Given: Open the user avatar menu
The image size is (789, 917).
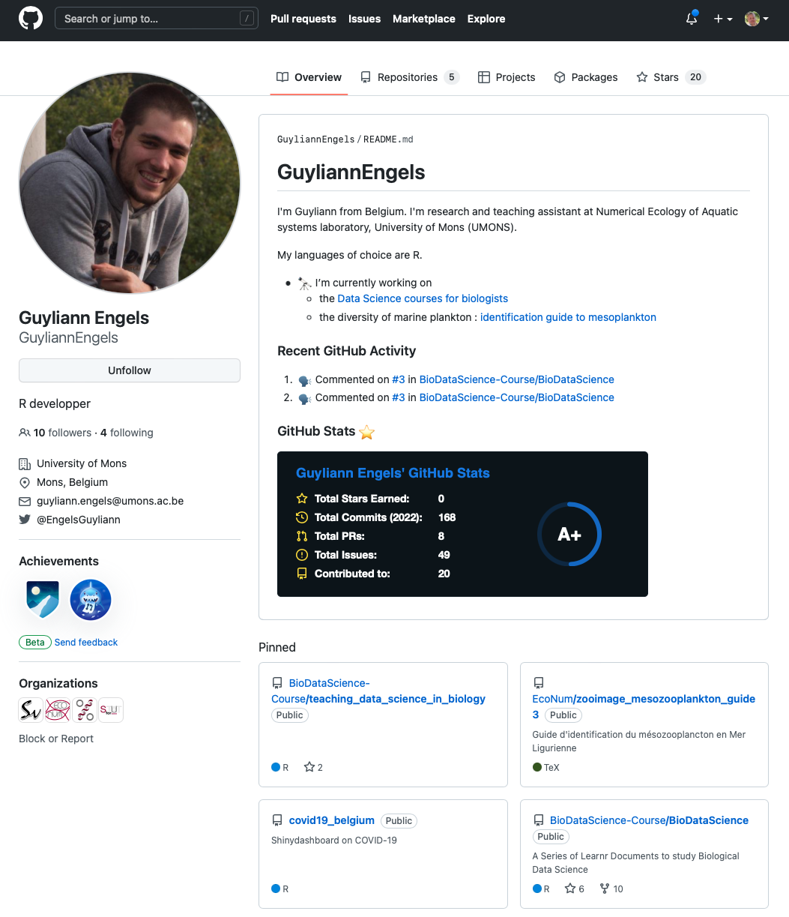Looking at the screenshot, I should click(x=757, y=19).
